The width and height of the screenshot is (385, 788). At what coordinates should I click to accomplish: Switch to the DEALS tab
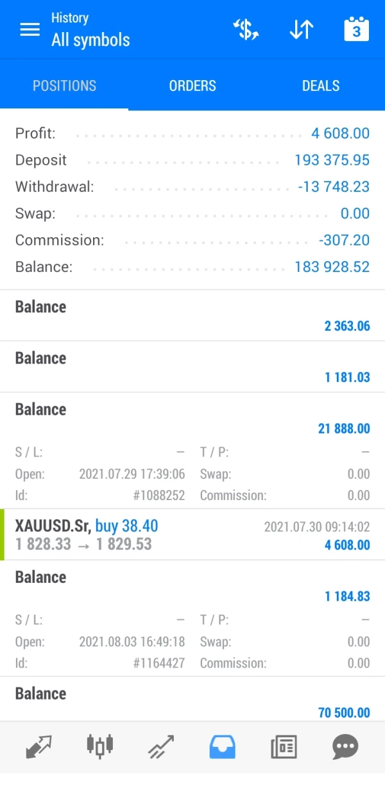(321, 86)
